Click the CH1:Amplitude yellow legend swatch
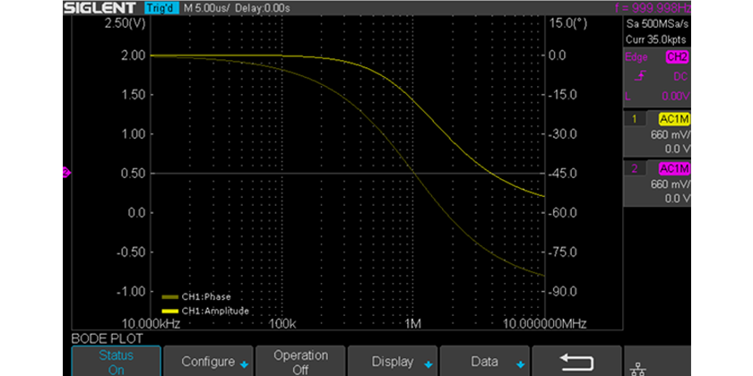Viewport: 753px width, 376px height. (170, 311)
